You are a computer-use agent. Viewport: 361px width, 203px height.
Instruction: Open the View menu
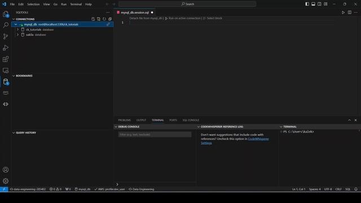(46, 4)
